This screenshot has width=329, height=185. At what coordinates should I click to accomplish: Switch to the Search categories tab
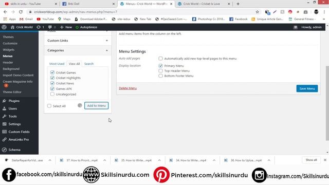tap(89, 64)
